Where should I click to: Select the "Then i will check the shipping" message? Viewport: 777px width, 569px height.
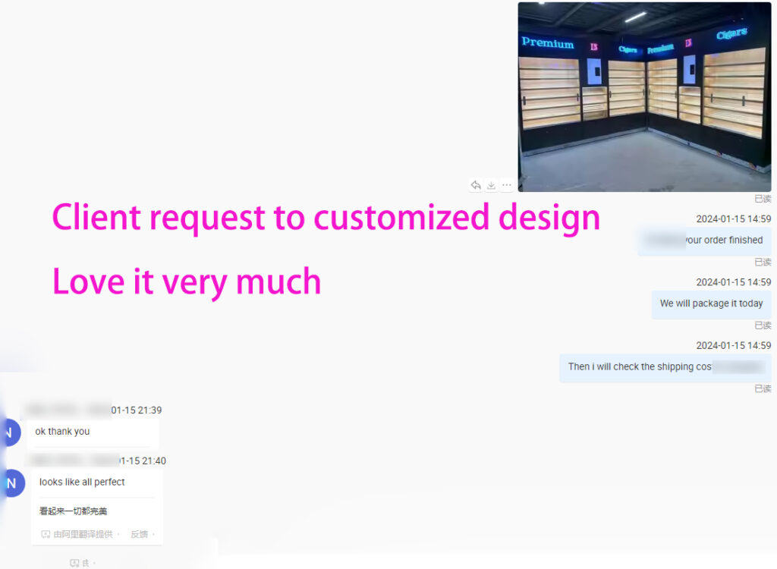(665, 367)
